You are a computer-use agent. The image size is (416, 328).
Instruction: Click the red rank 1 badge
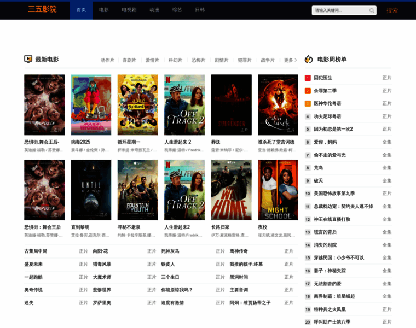click(x=308, y=78)
